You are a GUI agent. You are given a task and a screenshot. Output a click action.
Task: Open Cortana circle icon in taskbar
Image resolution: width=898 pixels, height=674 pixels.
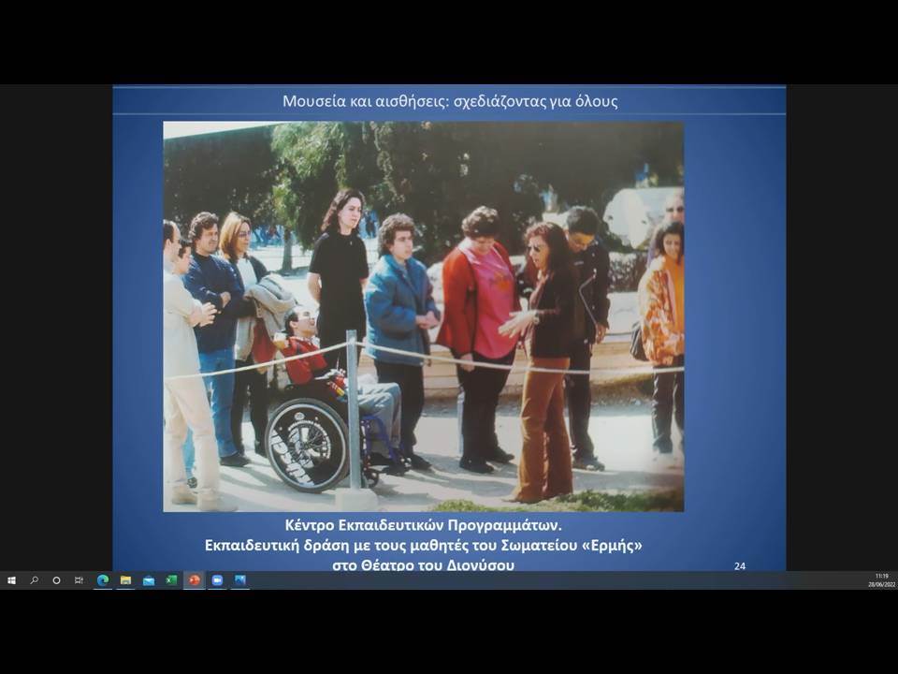coord(56,580)
